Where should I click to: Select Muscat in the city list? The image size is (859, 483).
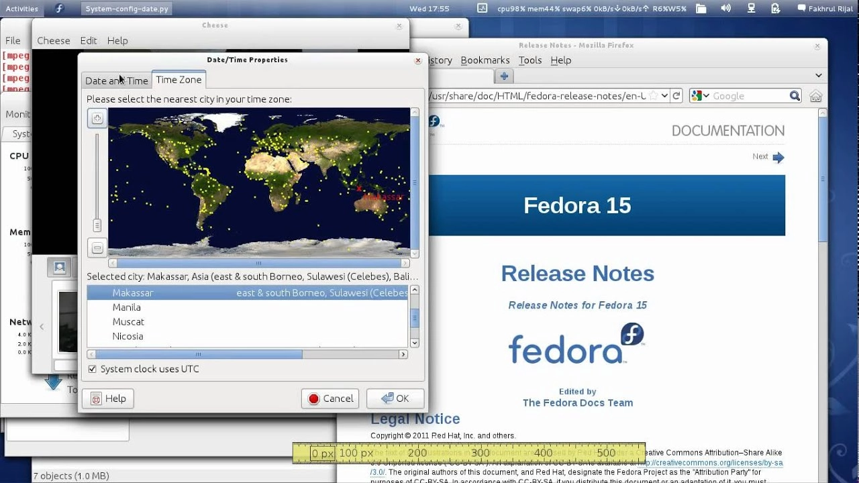pyautogui.click(x=247, y=322)
